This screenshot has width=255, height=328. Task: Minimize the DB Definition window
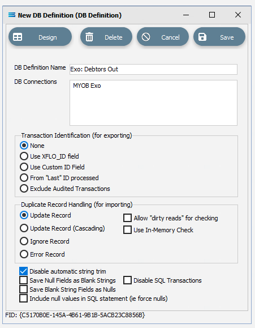click(186, 15)
